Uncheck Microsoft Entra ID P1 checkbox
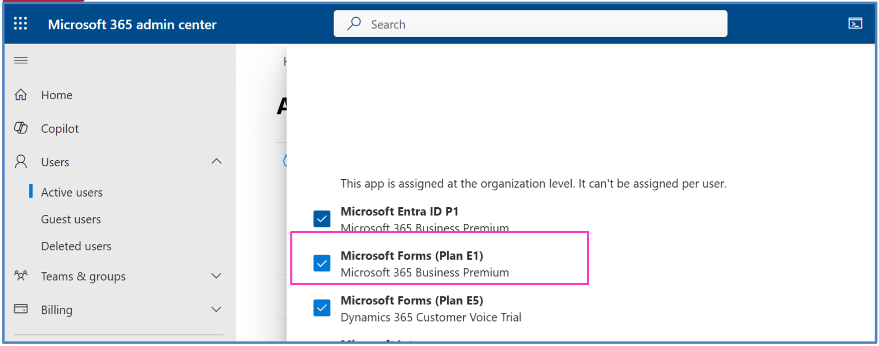 pyautogui.click(x=322, y=219)
